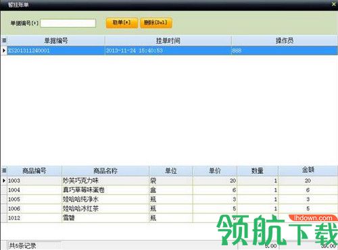Click the 数量 column header

(x=258, y=170)
